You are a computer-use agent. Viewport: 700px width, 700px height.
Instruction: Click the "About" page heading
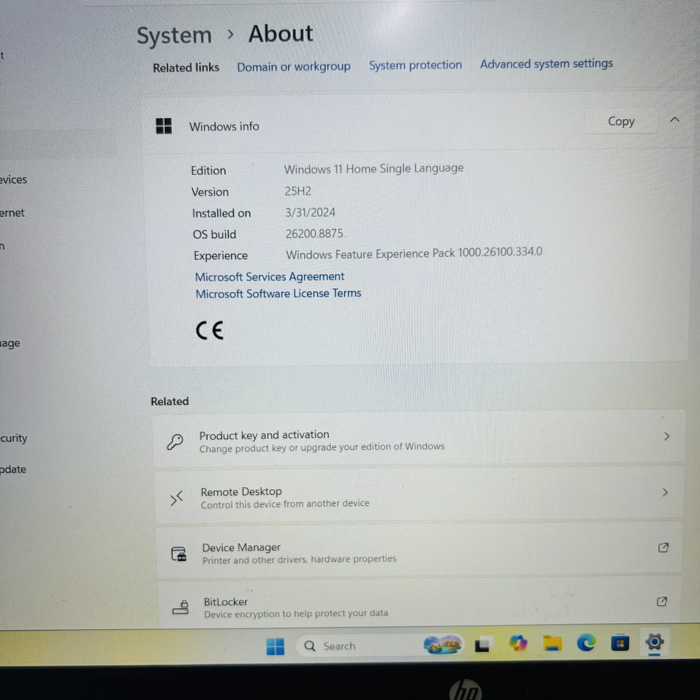click(x=281, y=34)
